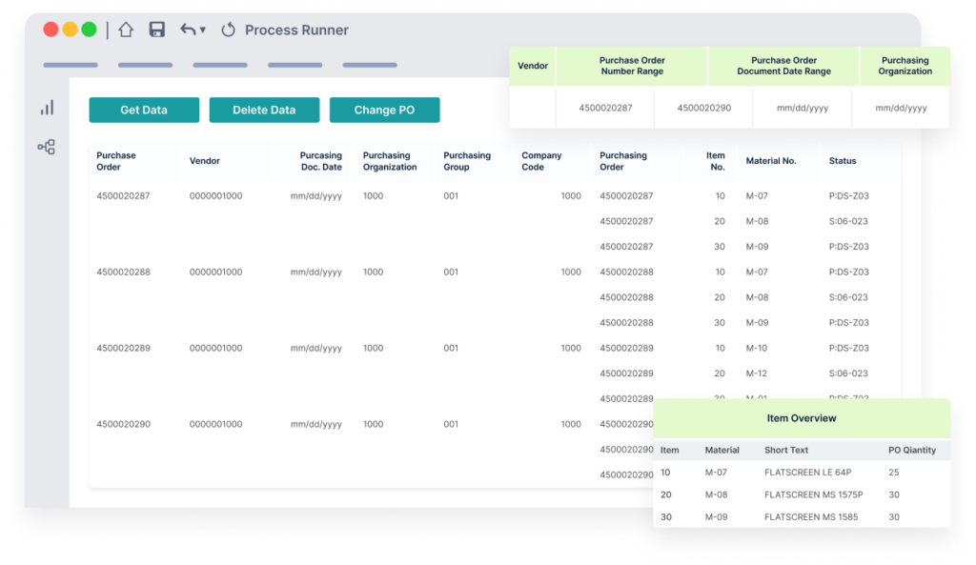Click the first progress step indicator
The image size is (976, 565).
click(71, 65)
